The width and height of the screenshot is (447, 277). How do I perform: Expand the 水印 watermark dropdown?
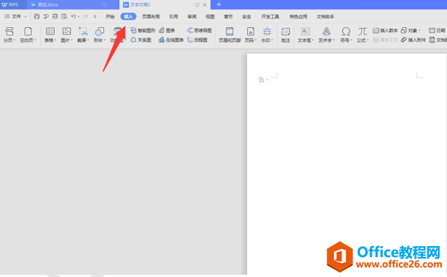click(x=272, y=40)
